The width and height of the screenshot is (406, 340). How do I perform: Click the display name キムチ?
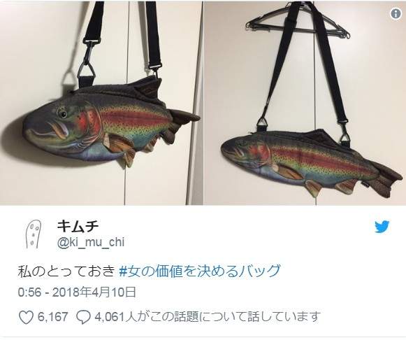pos(78,226)
